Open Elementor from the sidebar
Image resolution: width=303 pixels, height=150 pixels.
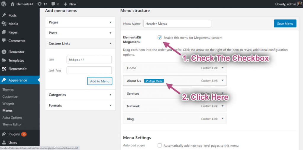16,52
